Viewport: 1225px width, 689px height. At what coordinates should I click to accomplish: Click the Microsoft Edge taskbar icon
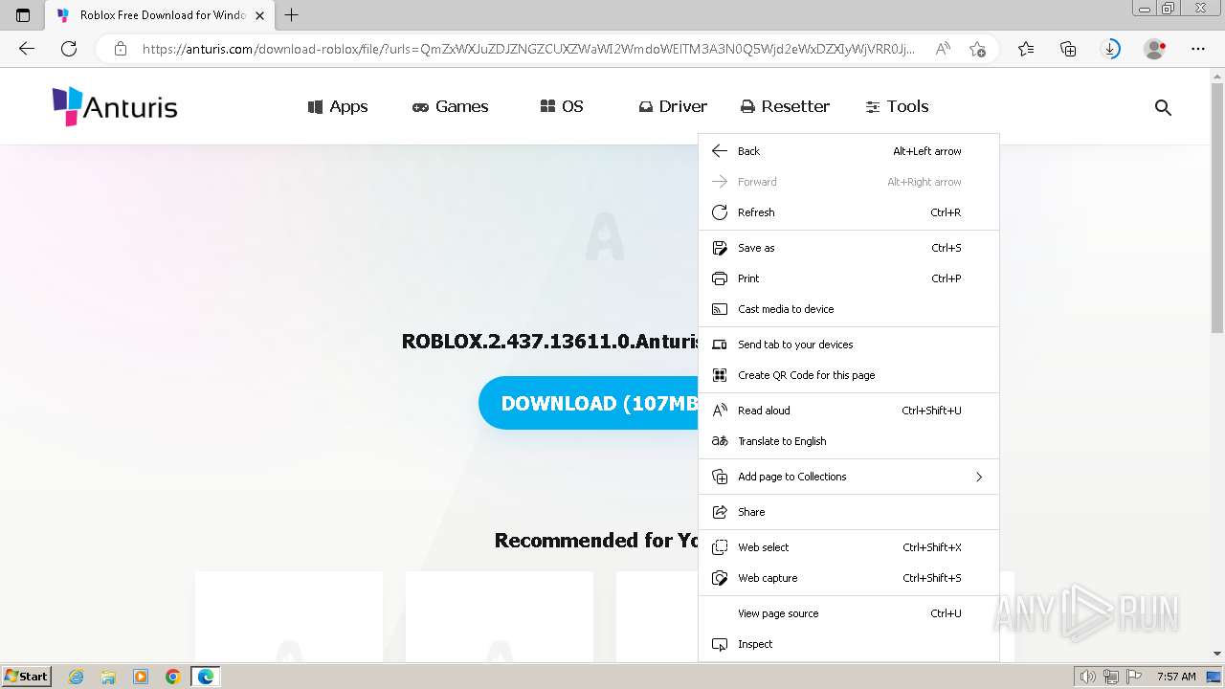coord(205,677)
